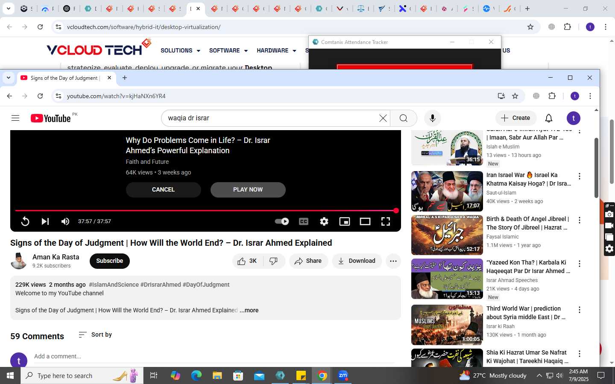Bookmark the vcloudtech page with the star

point(530,27)
